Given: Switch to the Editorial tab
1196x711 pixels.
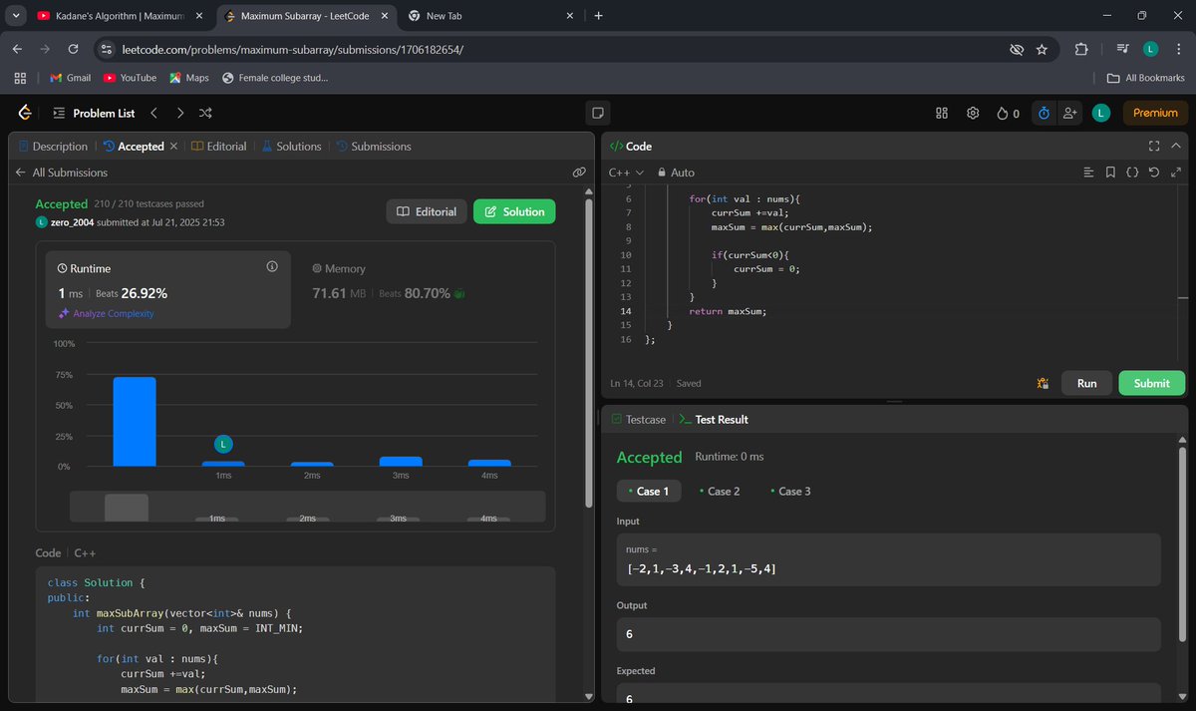Looking at the screenshot, I should point(218,146).
